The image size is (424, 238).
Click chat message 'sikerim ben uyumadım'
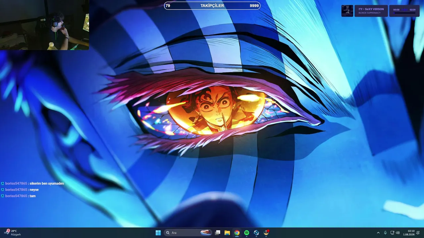(47, 183)
